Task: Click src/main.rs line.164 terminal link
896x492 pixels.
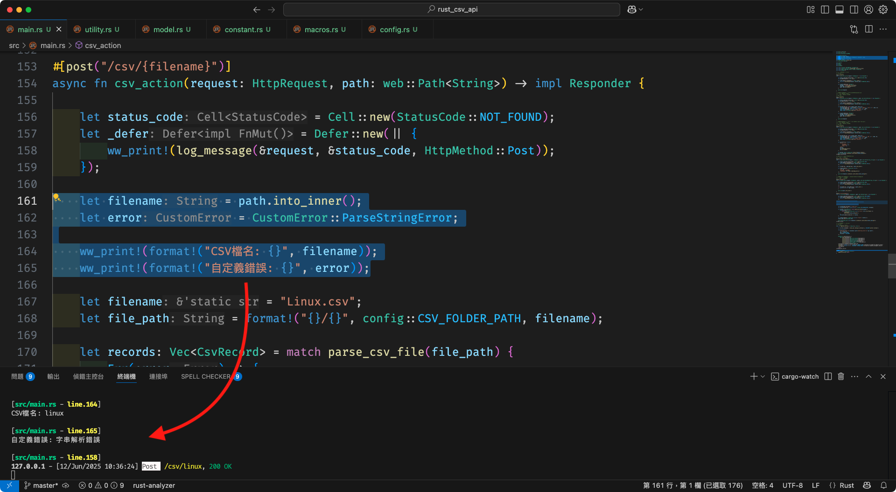Action: 56,404
